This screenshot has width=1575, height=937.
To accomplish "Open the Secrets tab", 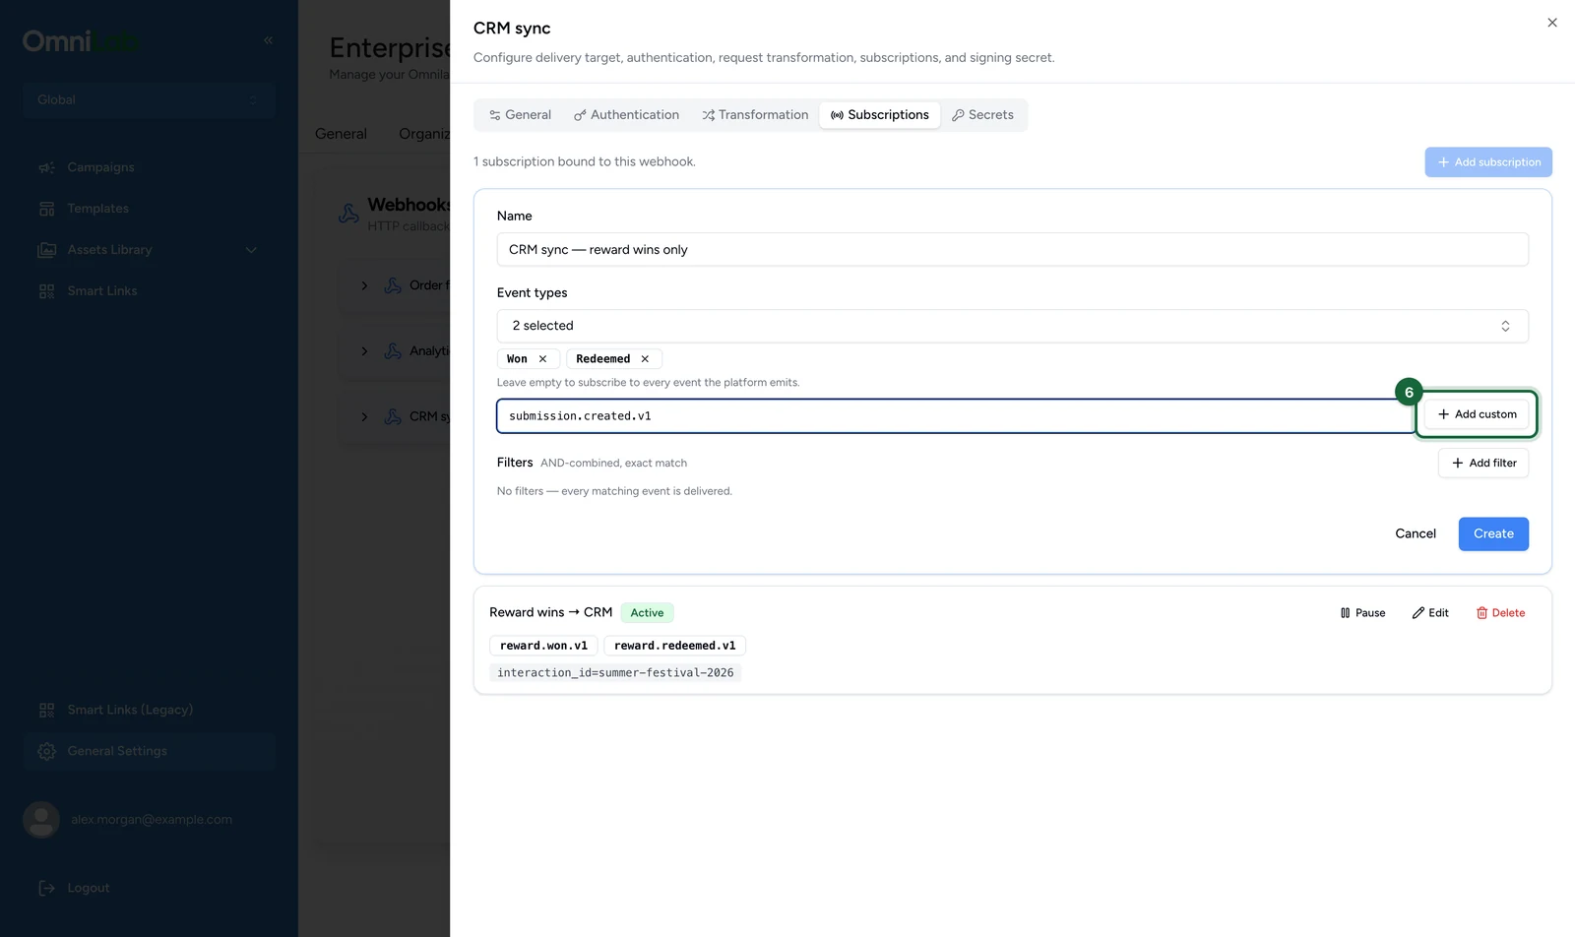I will 982,115.
